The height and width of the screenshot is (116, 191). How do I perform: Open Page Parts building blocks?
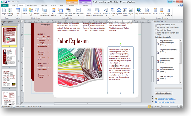(x=53, y=12)
